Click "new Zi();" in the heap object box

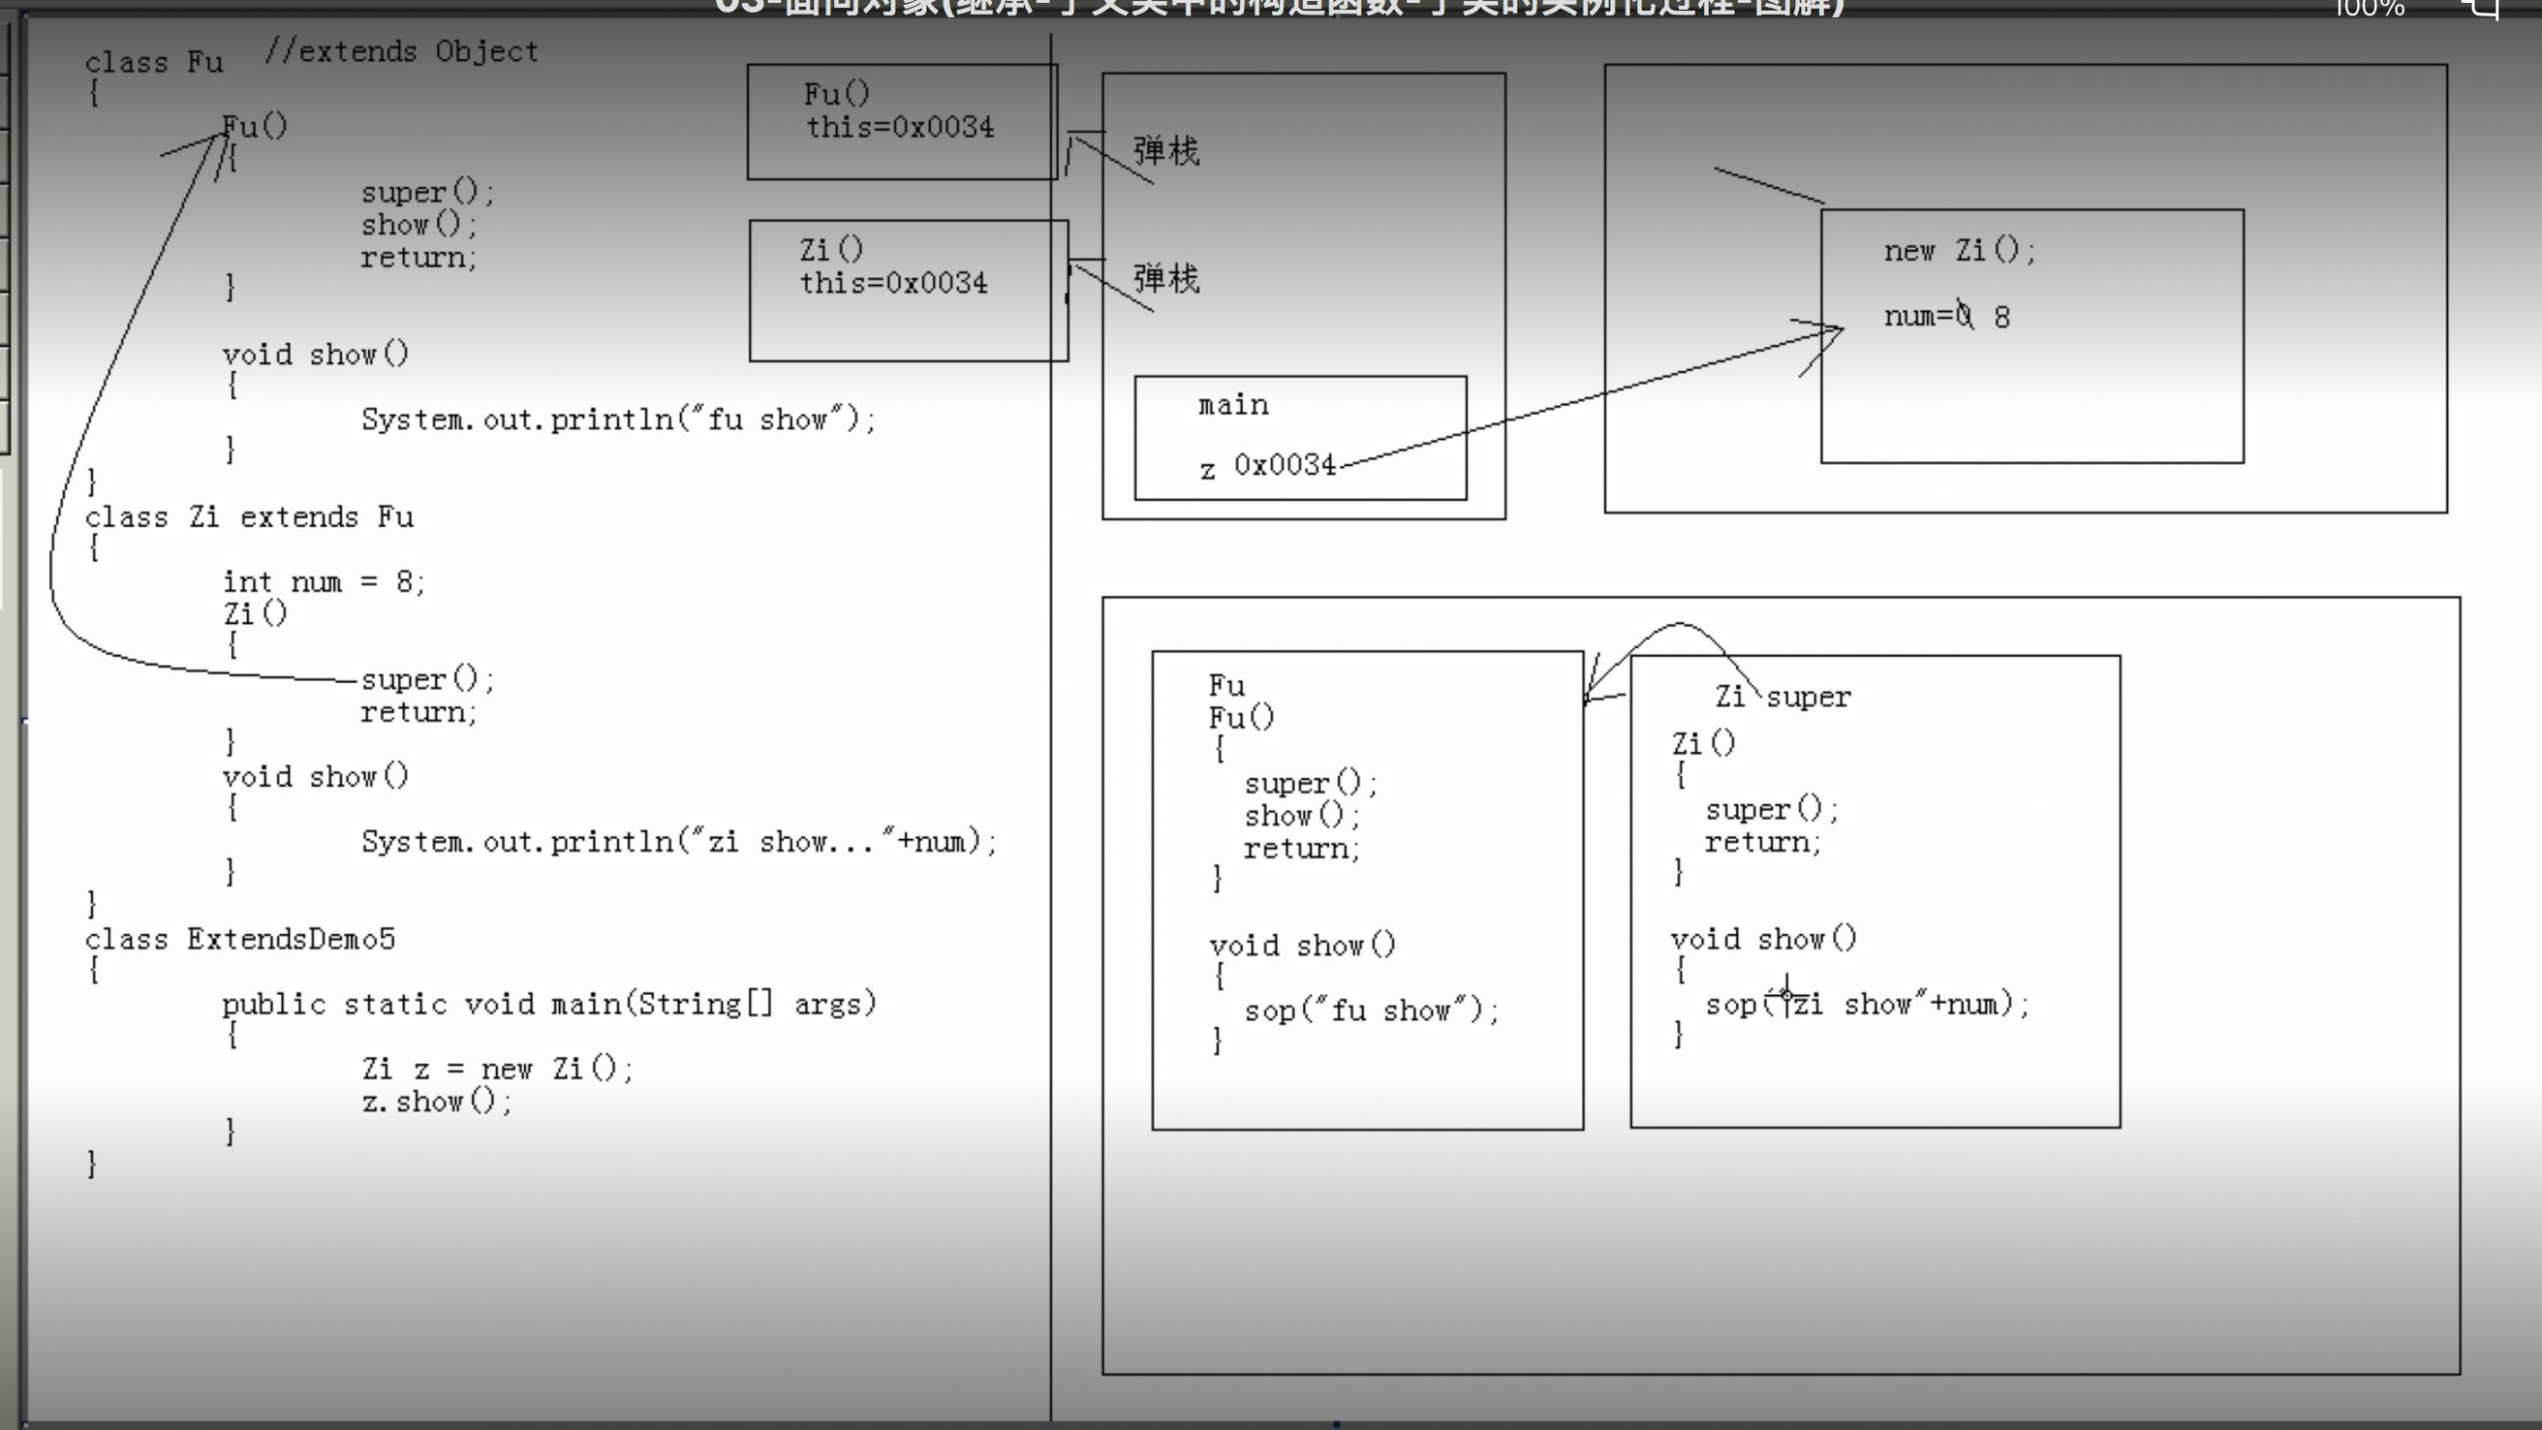click(1960, 250)
